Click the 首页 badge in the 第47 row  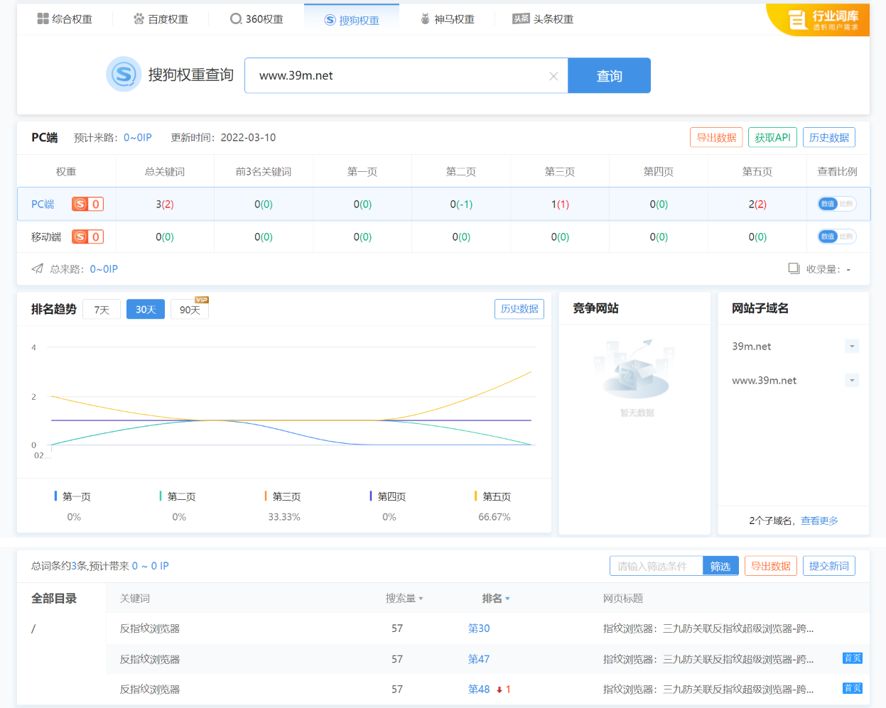pos(853,658)
